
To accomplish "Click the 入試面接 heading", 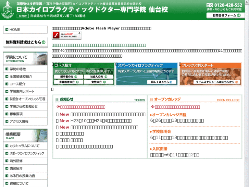I will tap(160, 149).
